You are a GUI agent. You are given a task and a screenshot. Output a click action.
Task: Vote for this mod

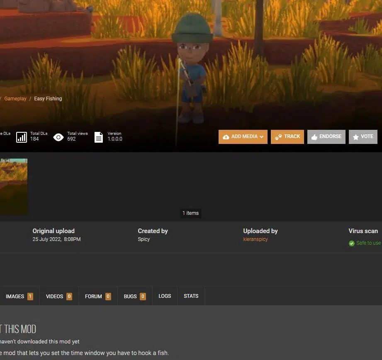363,136
